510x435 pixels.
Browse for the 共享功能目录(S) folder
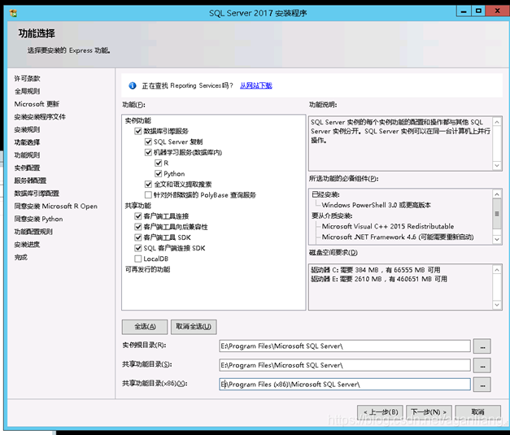point(482,365)
